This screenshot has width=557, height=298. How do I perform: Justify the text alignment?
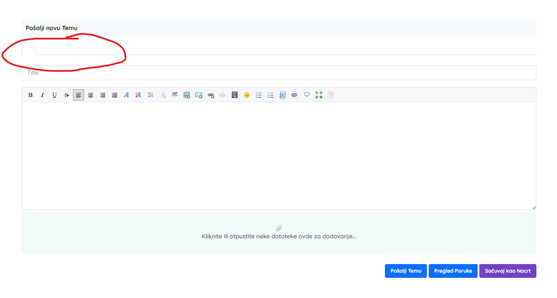point(115,95)
